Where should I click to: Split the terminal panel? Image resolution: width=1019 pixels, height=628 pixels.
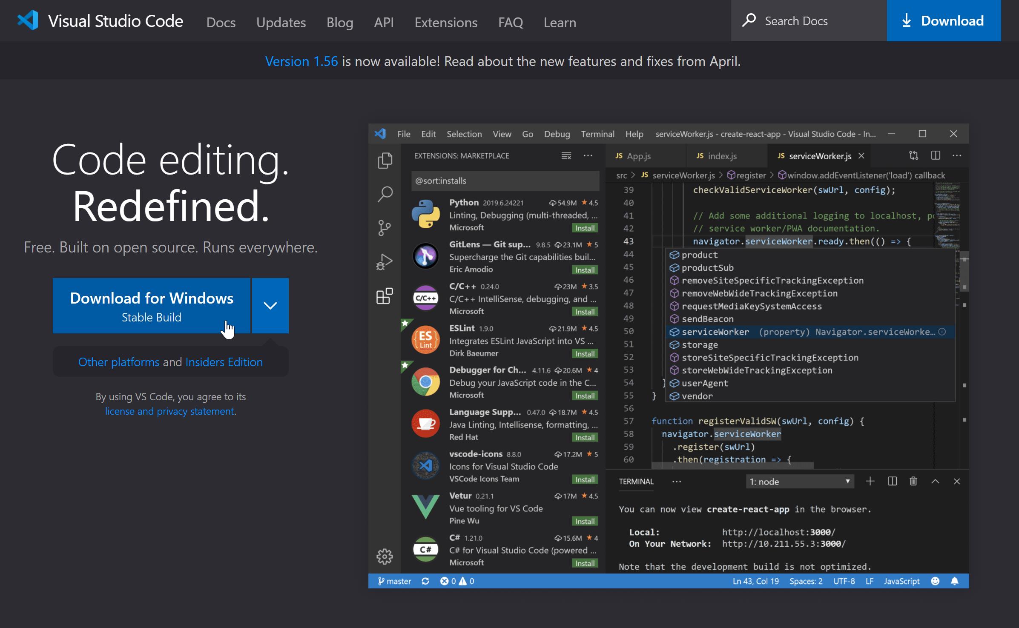tap(892, 481)
